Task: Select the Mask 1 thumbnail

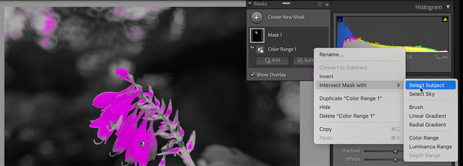Action: [257, 35]
